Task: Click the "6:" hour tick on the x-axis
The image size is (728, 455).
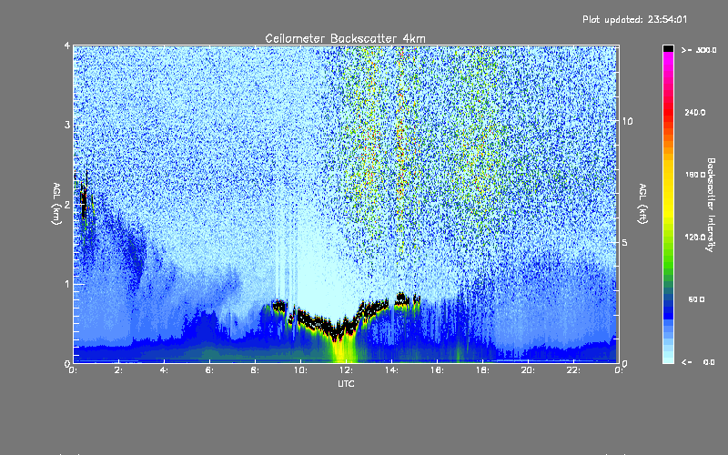Action: click(209, 370)
